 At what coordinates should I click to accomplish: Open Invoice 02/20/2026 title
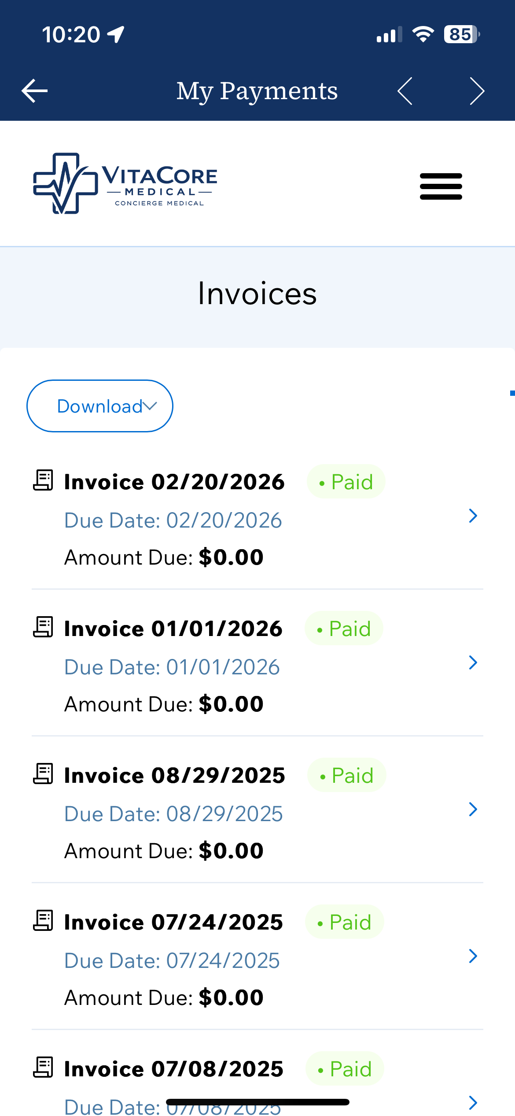coord(174,482)
